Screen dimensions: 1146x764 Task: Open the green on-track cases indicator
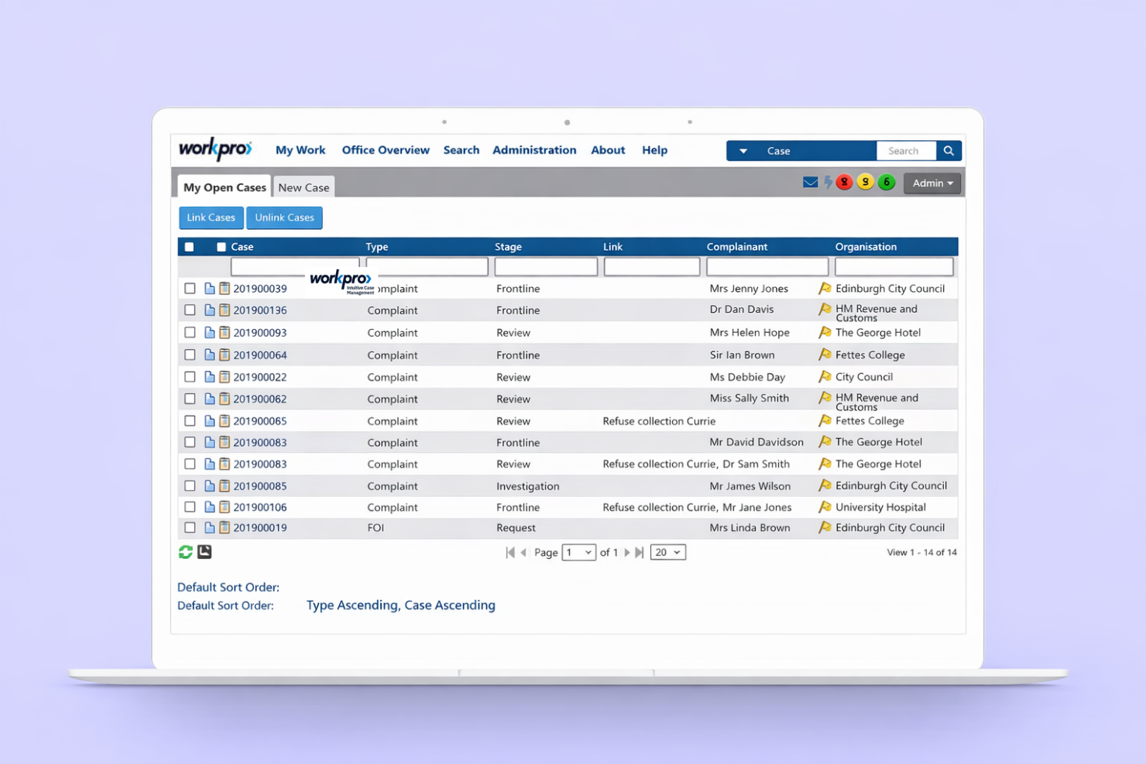[x=887, y=182]
